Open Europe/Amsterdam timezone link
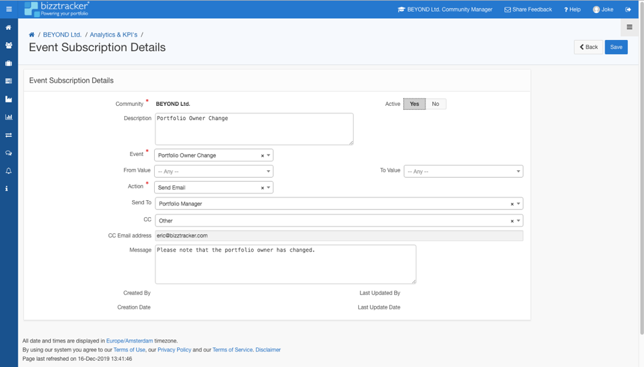This screenshot has height=367, width=644. pyautogui.click(x=130, y=341)
